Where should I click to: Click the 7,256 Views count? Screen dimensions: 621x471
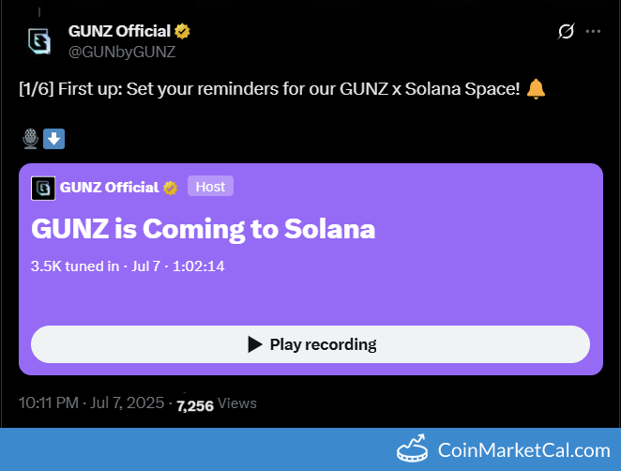pos(216,404)
